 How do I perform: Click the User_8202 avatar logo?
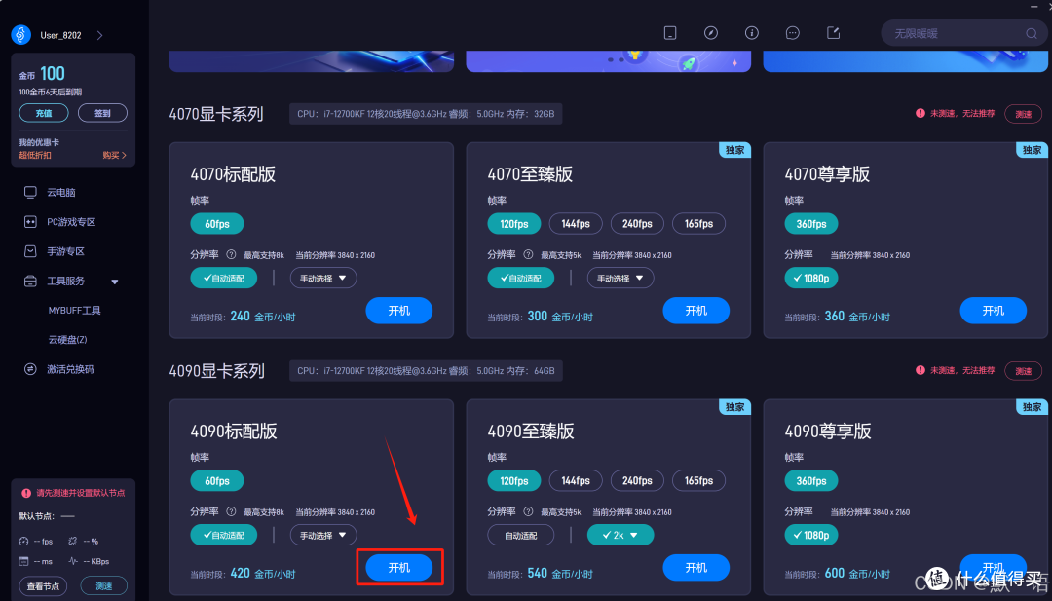(x=21, y=35)
